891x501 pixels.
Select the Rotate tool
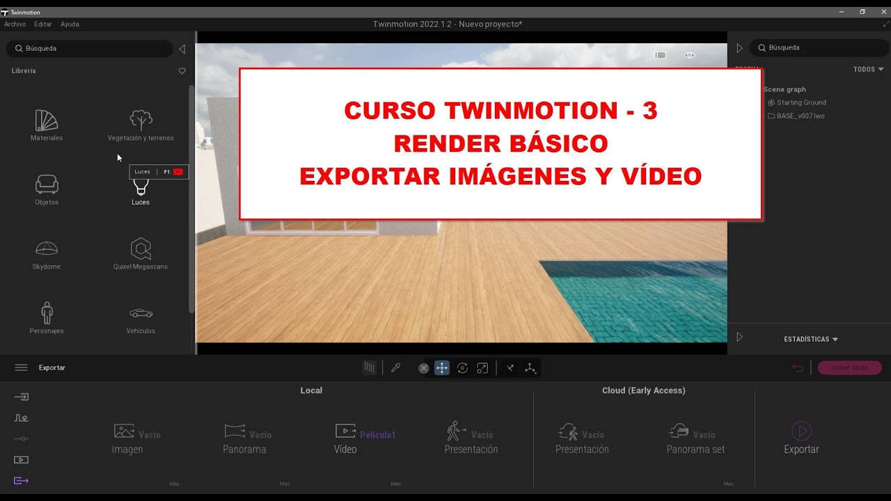pyautogui.click(x=462, y=368)
